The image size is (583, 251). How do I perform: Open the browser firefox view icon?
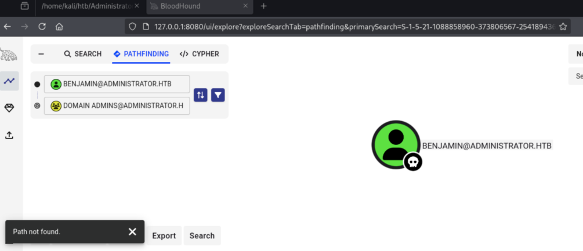click(x=24, y=6)
